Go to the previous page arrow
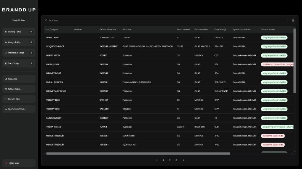Image resolution: width=302 pixels, height=169 pixels. [156, 160]
